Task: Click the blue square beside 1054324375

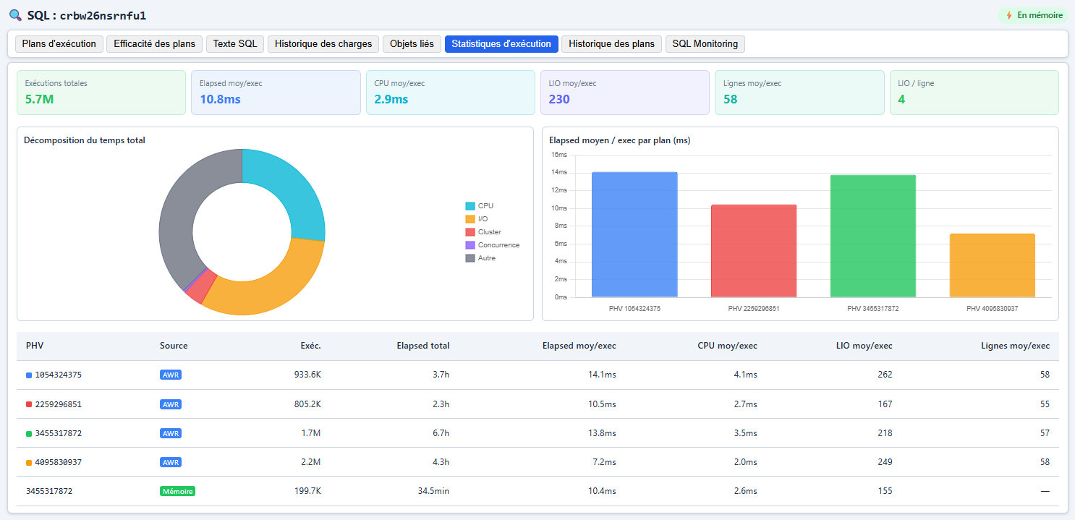Action: pyautogui.click(x=29, y=375)
